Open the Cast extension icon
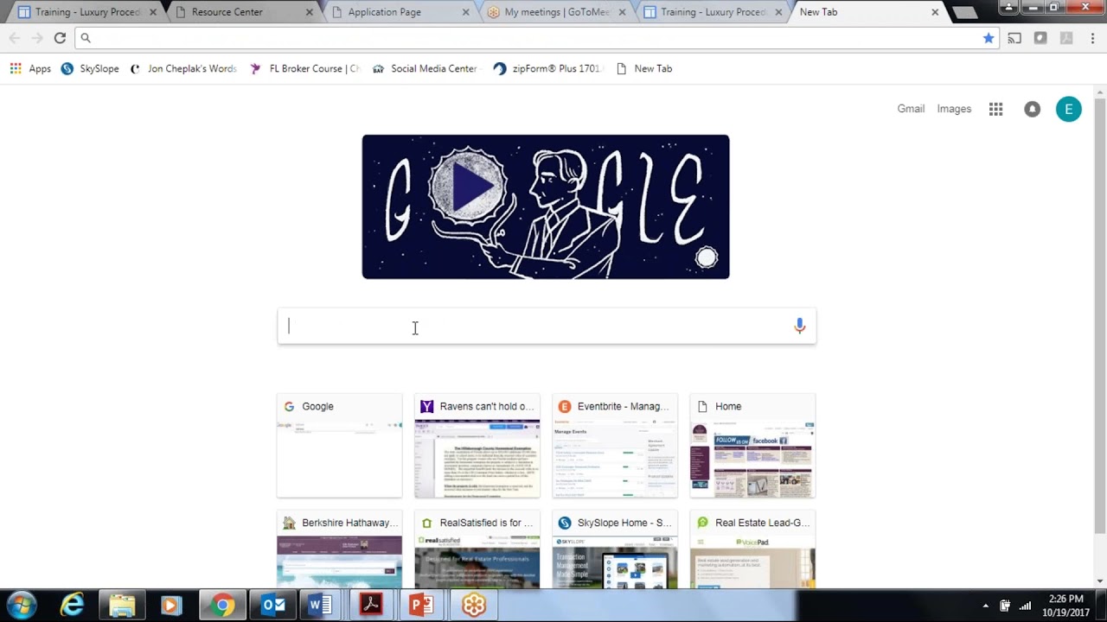Image resolution: width=1107 pixels, height=622 pixels. 1014,38
